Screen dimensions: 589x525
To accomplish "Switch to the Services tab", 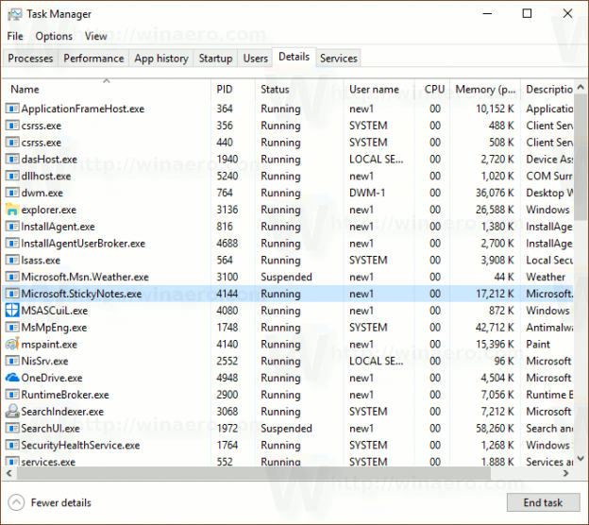I will pyautogui.click(x=339, y=59).
